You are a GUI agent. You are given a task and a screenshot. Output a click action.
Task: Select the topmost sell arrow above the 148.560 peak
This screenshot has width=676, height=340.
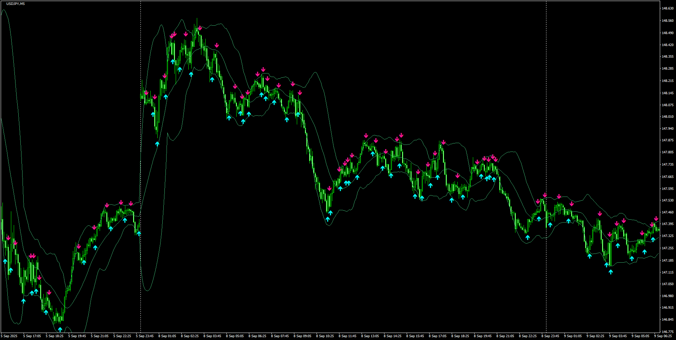coord(200,27)
